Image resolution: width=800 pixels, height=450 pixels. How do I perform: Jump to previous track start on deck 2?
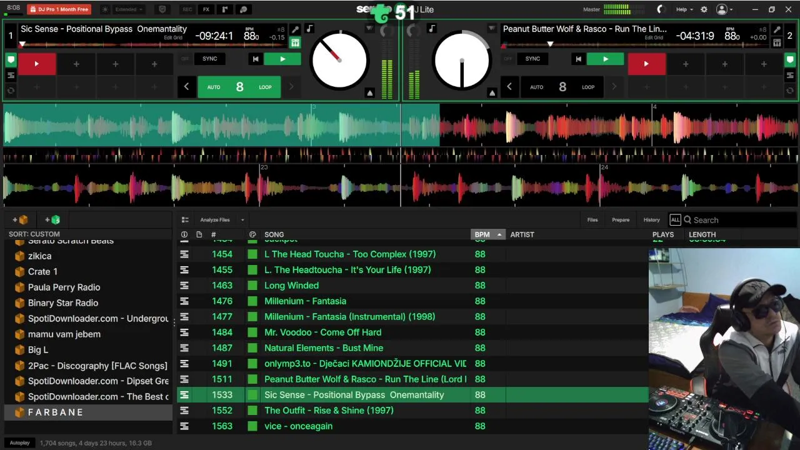(x=578, y=59)
